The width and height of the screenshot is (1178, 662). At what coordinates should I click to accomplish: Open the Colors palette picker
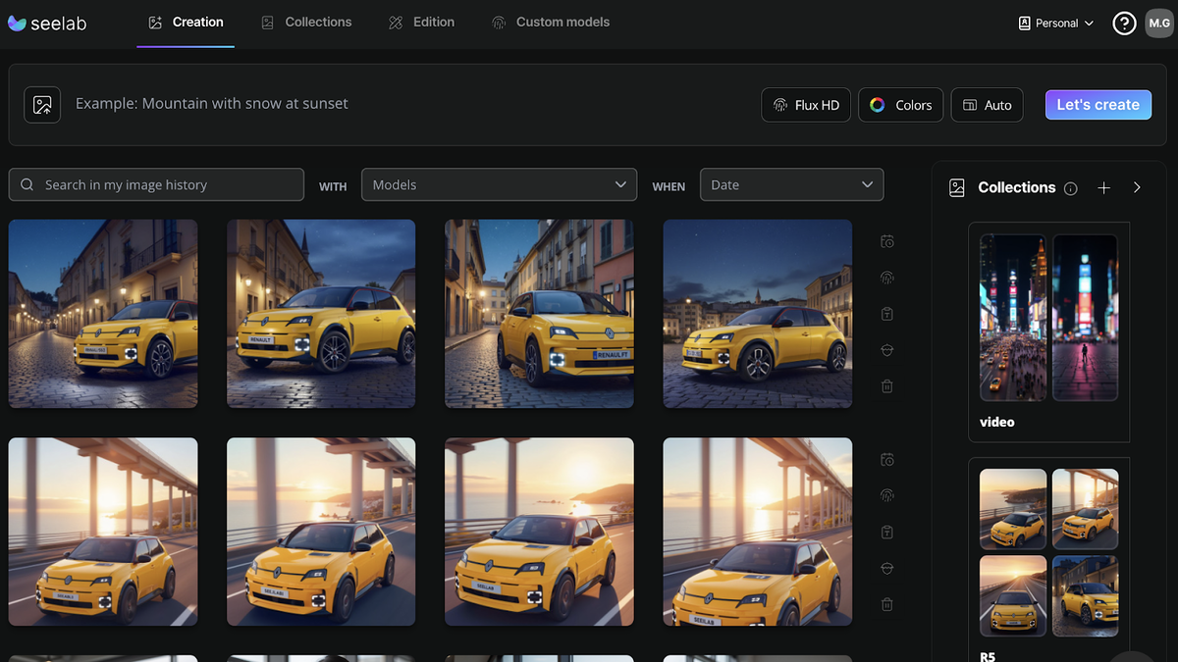(900, 105)
